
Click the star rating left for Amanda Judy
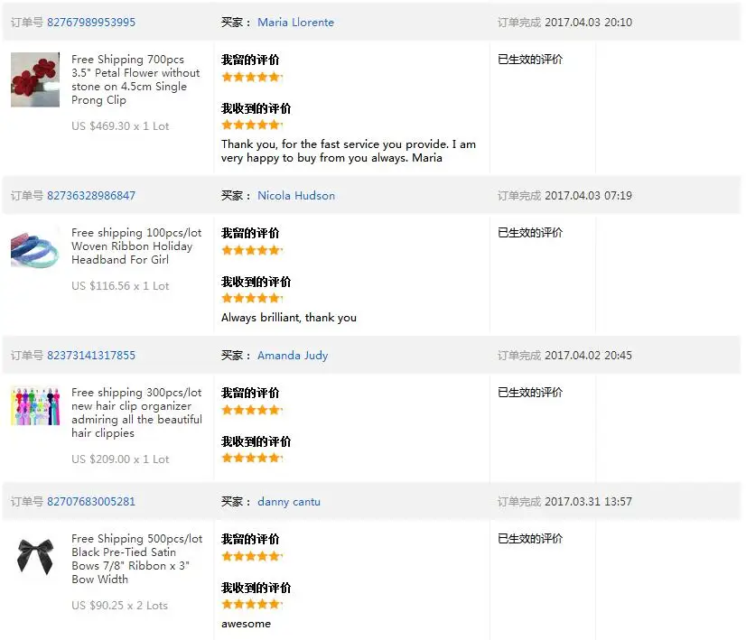coord(252,410)
